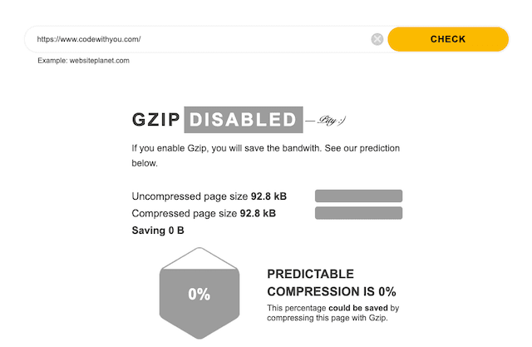This screenshot has height=347, width=532.
Task: Click the DISABLED status label
Action: 244,120
